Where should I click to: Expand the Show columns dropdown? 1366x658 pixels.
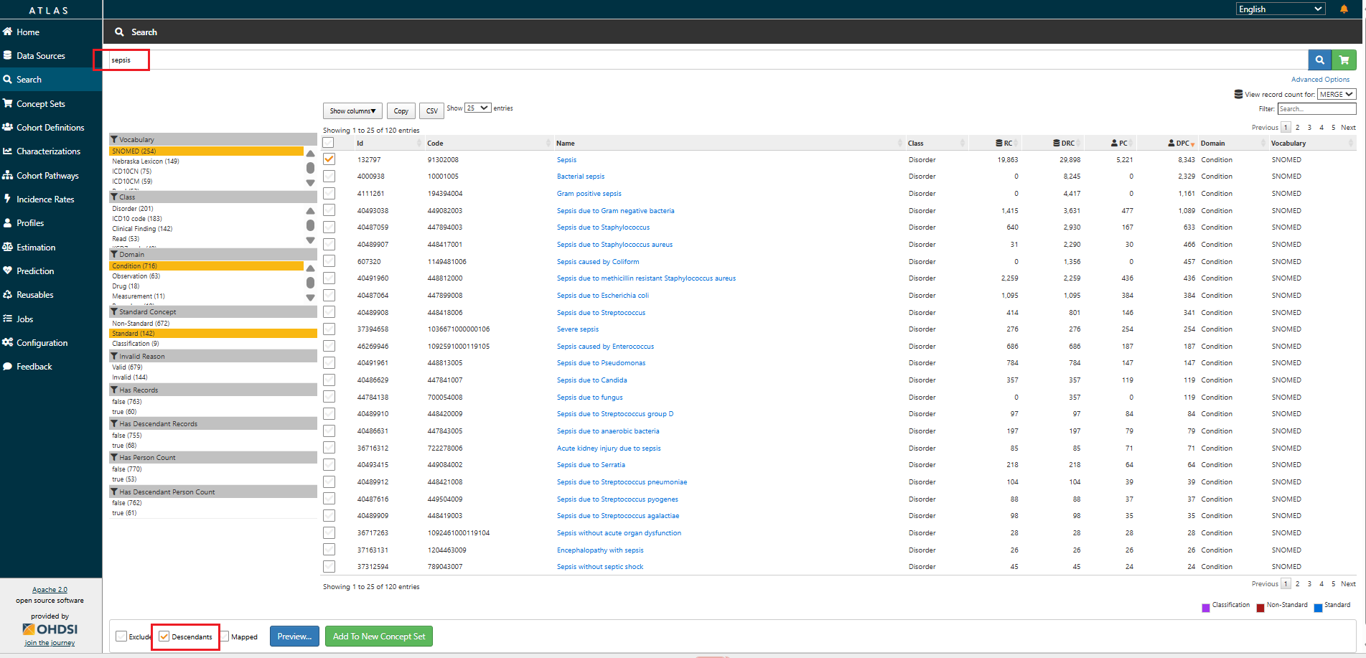(352, 111)
